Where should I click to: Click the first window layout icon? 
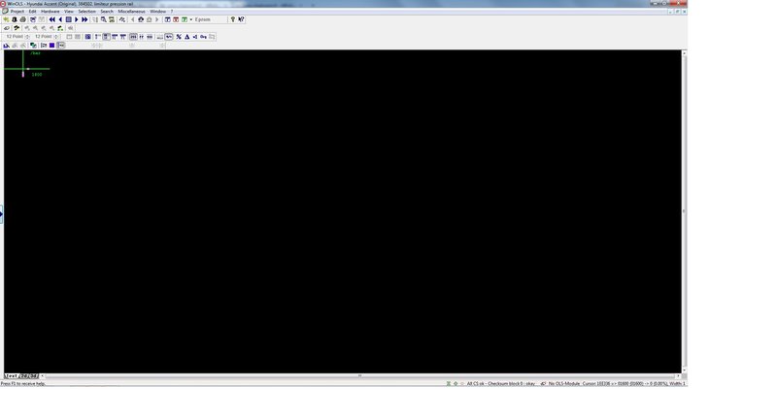pos(167,19)
